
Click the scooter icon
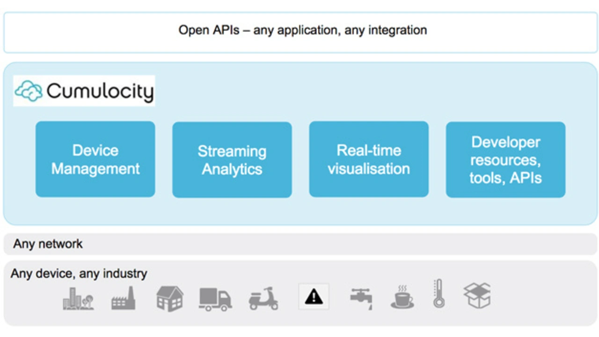[x=263, y=299]
